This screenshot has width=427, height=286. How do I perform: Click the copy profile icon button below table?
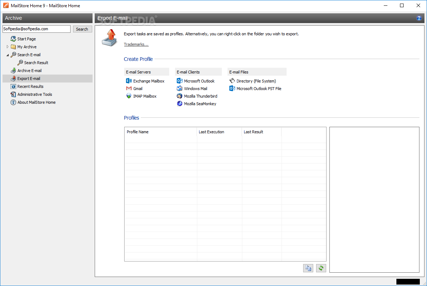(308, 268)
